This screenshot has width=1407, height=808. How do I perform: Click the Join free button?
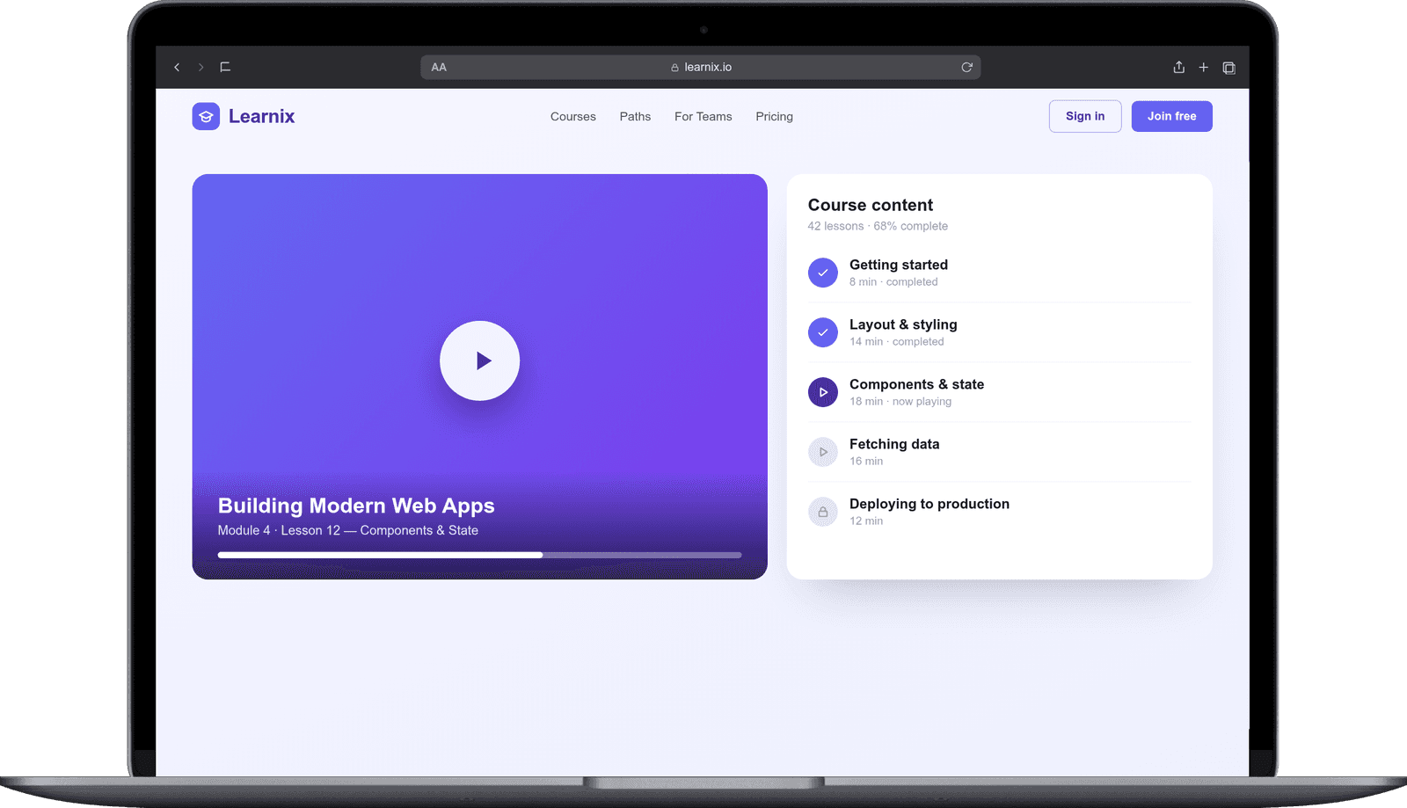(1172, 116)
